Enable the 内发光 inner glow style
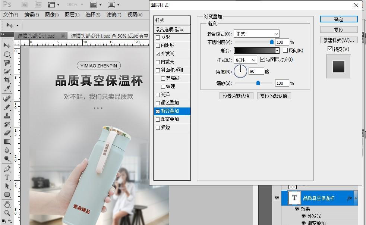The height and width of the screenshot is (225, 366). (x=158, y=62)
